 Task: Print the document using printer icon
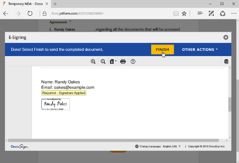(123, 62)
